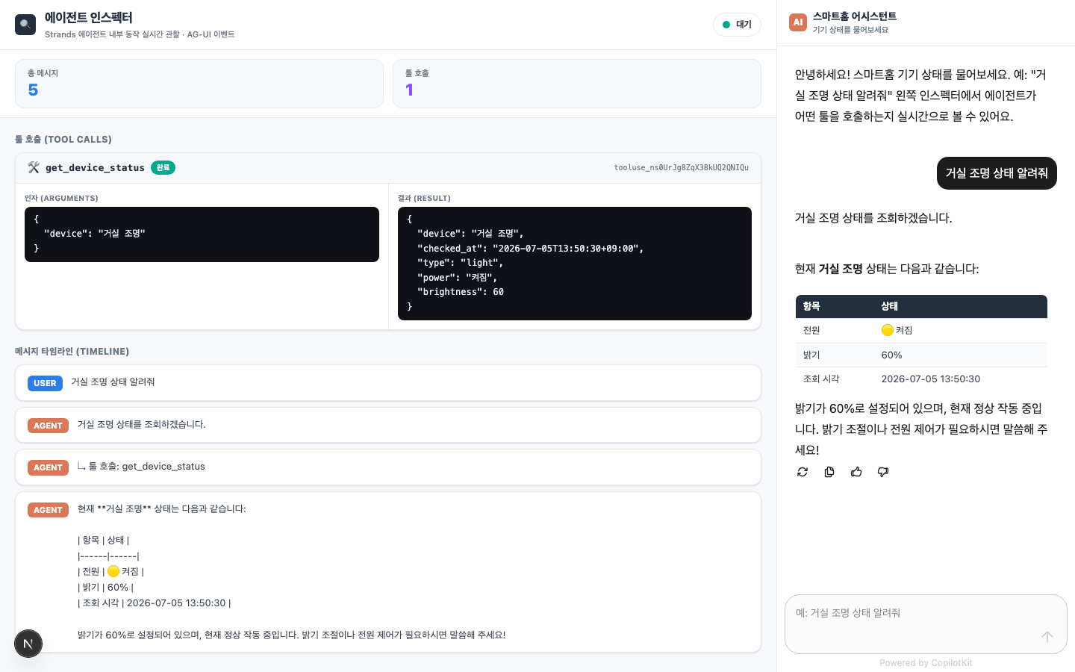Select the USER timeline message row

(x=388, y=383)
